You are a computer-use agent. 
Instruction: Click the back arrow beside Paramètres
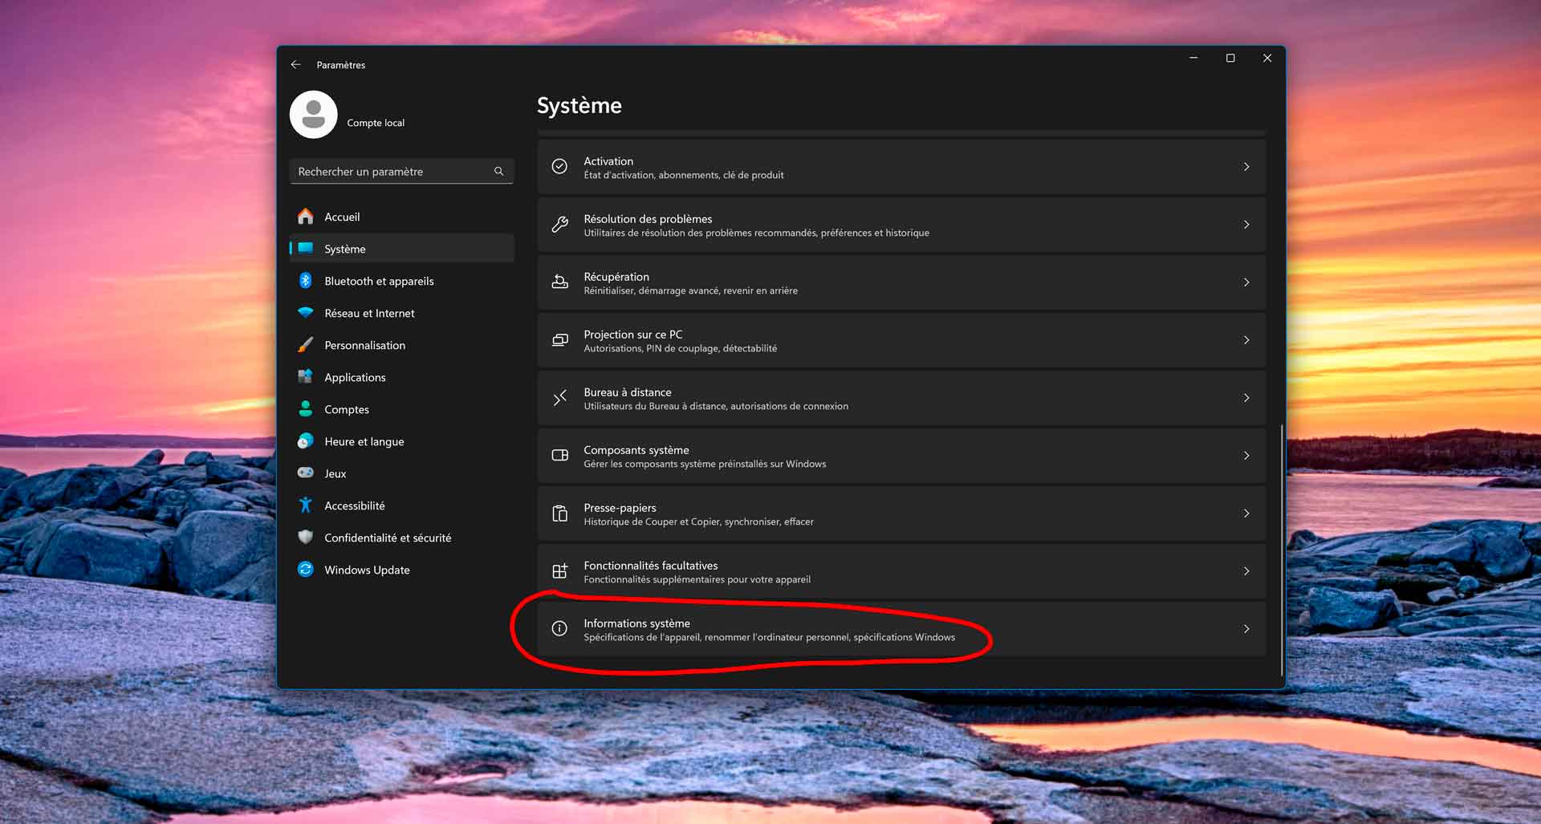point(295,64)
